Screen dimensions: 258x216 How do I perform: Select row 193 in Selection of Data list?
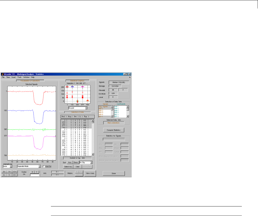click(x=76, y=122)
